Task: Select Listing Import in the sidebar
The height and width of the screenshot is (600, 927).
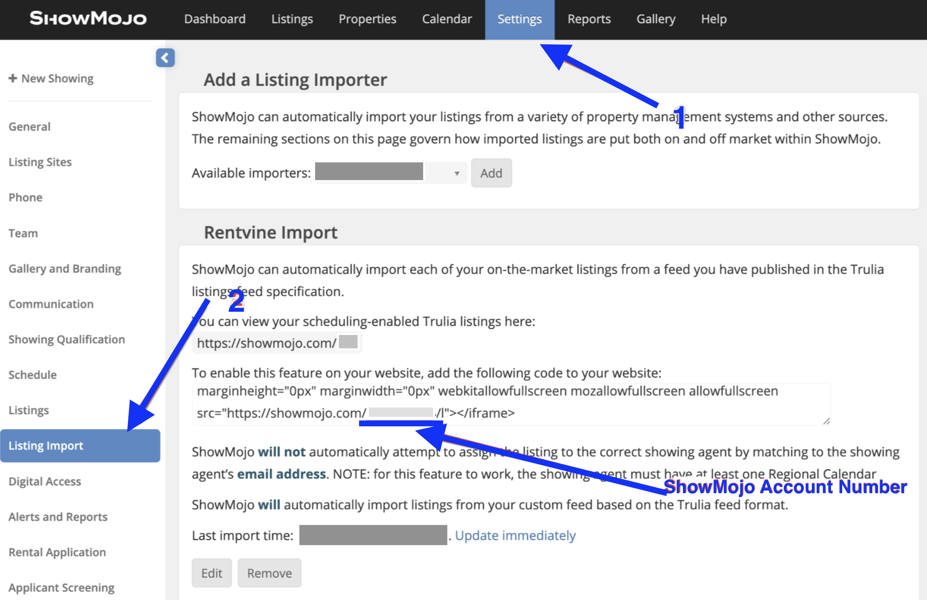Action: [x=46, y=446]
